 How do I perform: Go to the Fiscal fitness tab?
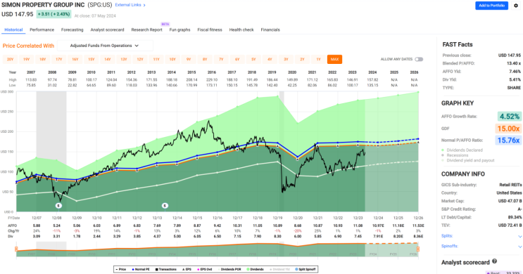[x=210, y=30]
